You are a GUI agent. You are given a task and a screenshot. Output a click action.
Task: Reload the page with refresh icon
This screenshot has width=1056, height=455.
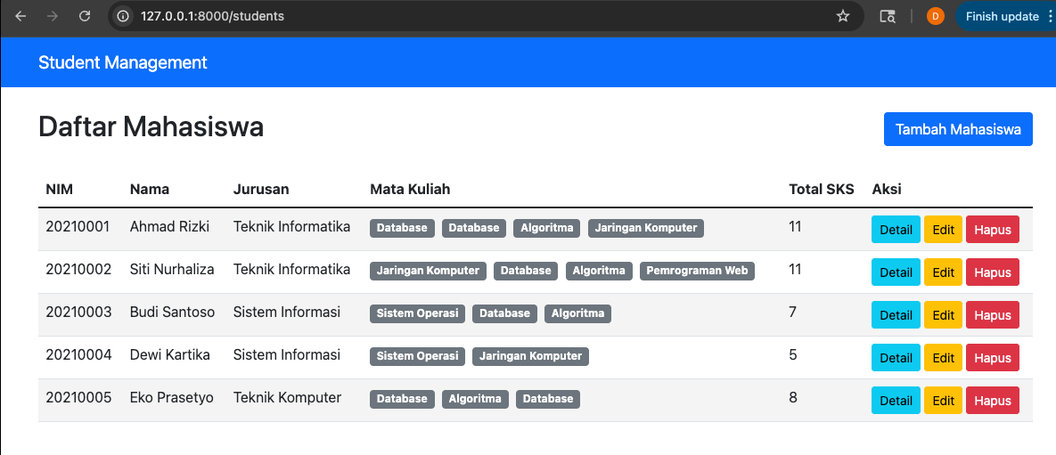pyautogui.click(x=85, y=16)
